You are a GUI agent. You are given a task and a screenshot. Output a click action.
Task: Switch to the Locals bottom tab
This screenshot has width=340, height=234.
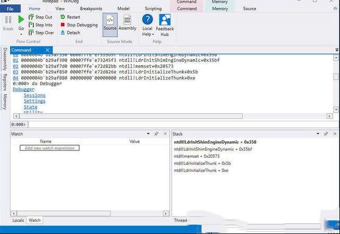[x=18, y=220]
